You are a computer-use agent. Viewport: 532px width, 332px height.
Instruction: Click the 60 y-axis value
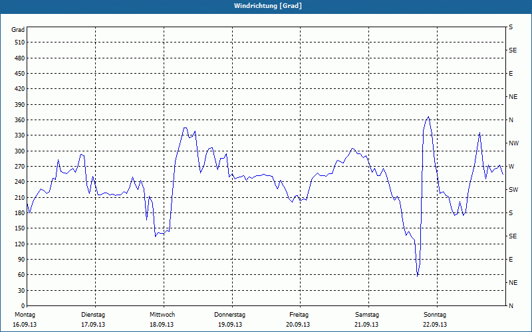[21, 275]
